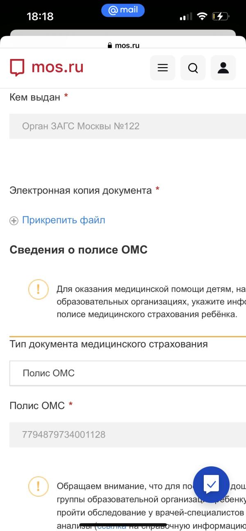Open the hamburger menu icon
246x531 pixels.
coord(163,68)
